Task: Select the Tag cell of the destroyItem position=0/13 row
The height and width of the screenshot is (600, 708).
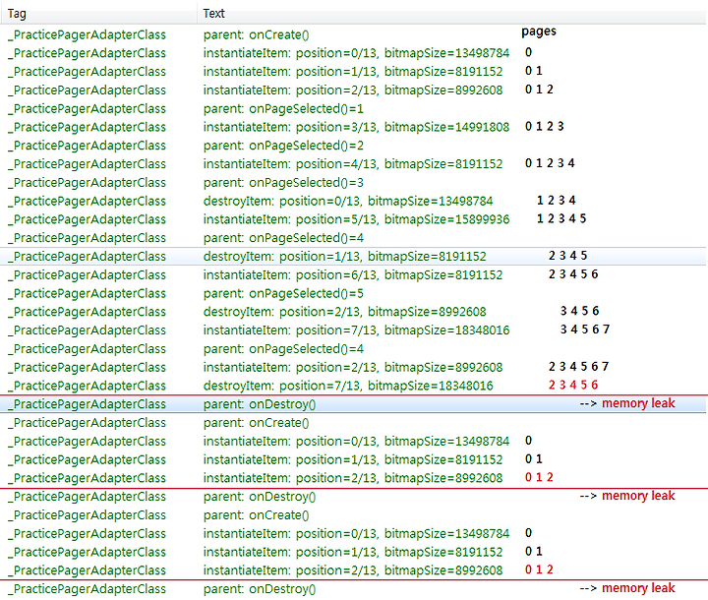Action: tap(88, 201)
